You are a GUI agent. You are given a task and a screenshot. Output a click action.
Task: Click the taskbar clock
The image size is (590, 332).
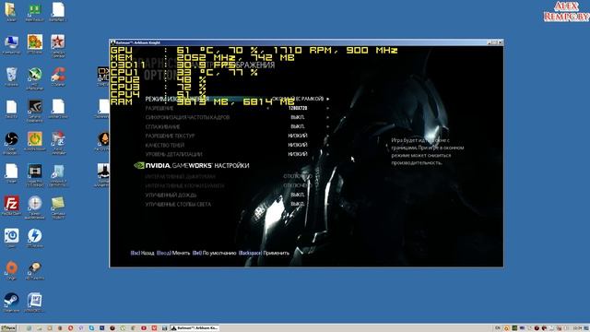(x=577, y=328)
